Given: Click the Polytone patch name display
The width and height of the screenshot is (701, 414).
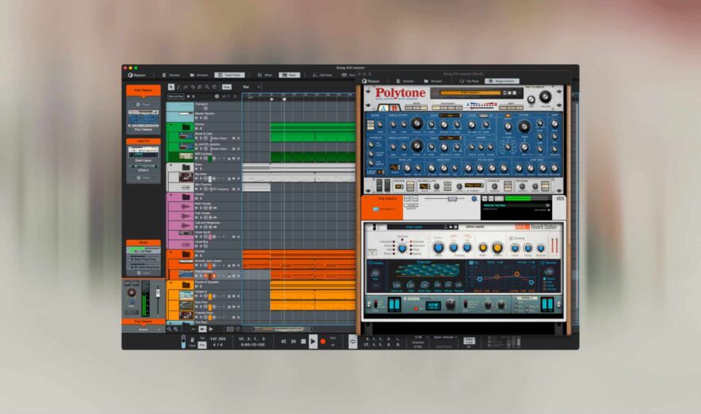Looking at the screenshot, I should [x=470, y=93].
